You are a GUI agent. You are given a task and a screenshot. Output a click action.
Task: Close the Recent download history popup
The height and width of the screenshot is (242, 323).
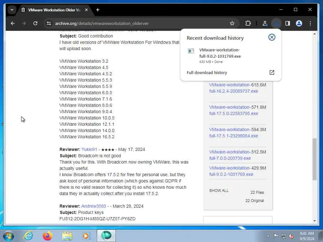[272, 37]
